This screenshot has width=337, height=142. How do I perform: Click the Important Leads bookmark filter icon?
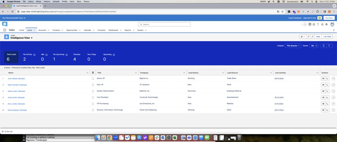(324, 45)
